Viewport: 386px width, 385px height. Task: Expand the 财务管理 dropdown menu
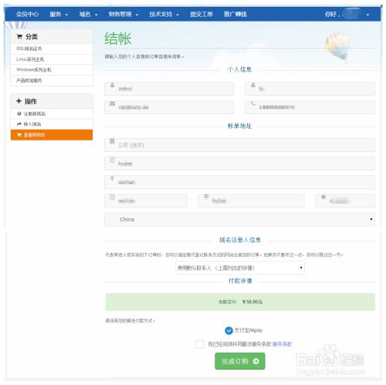pos(123,14)
